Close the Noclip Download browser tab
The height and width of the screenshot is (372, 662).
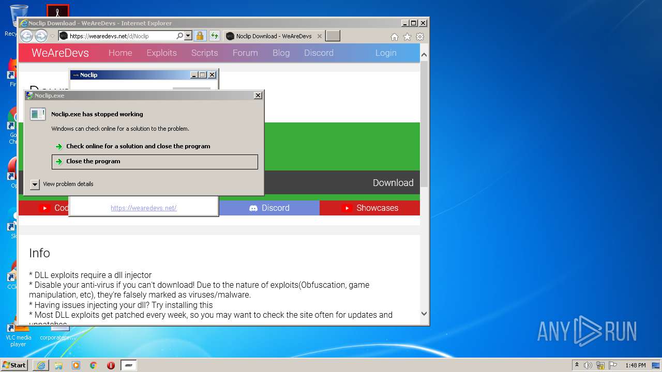coord(320,36)
